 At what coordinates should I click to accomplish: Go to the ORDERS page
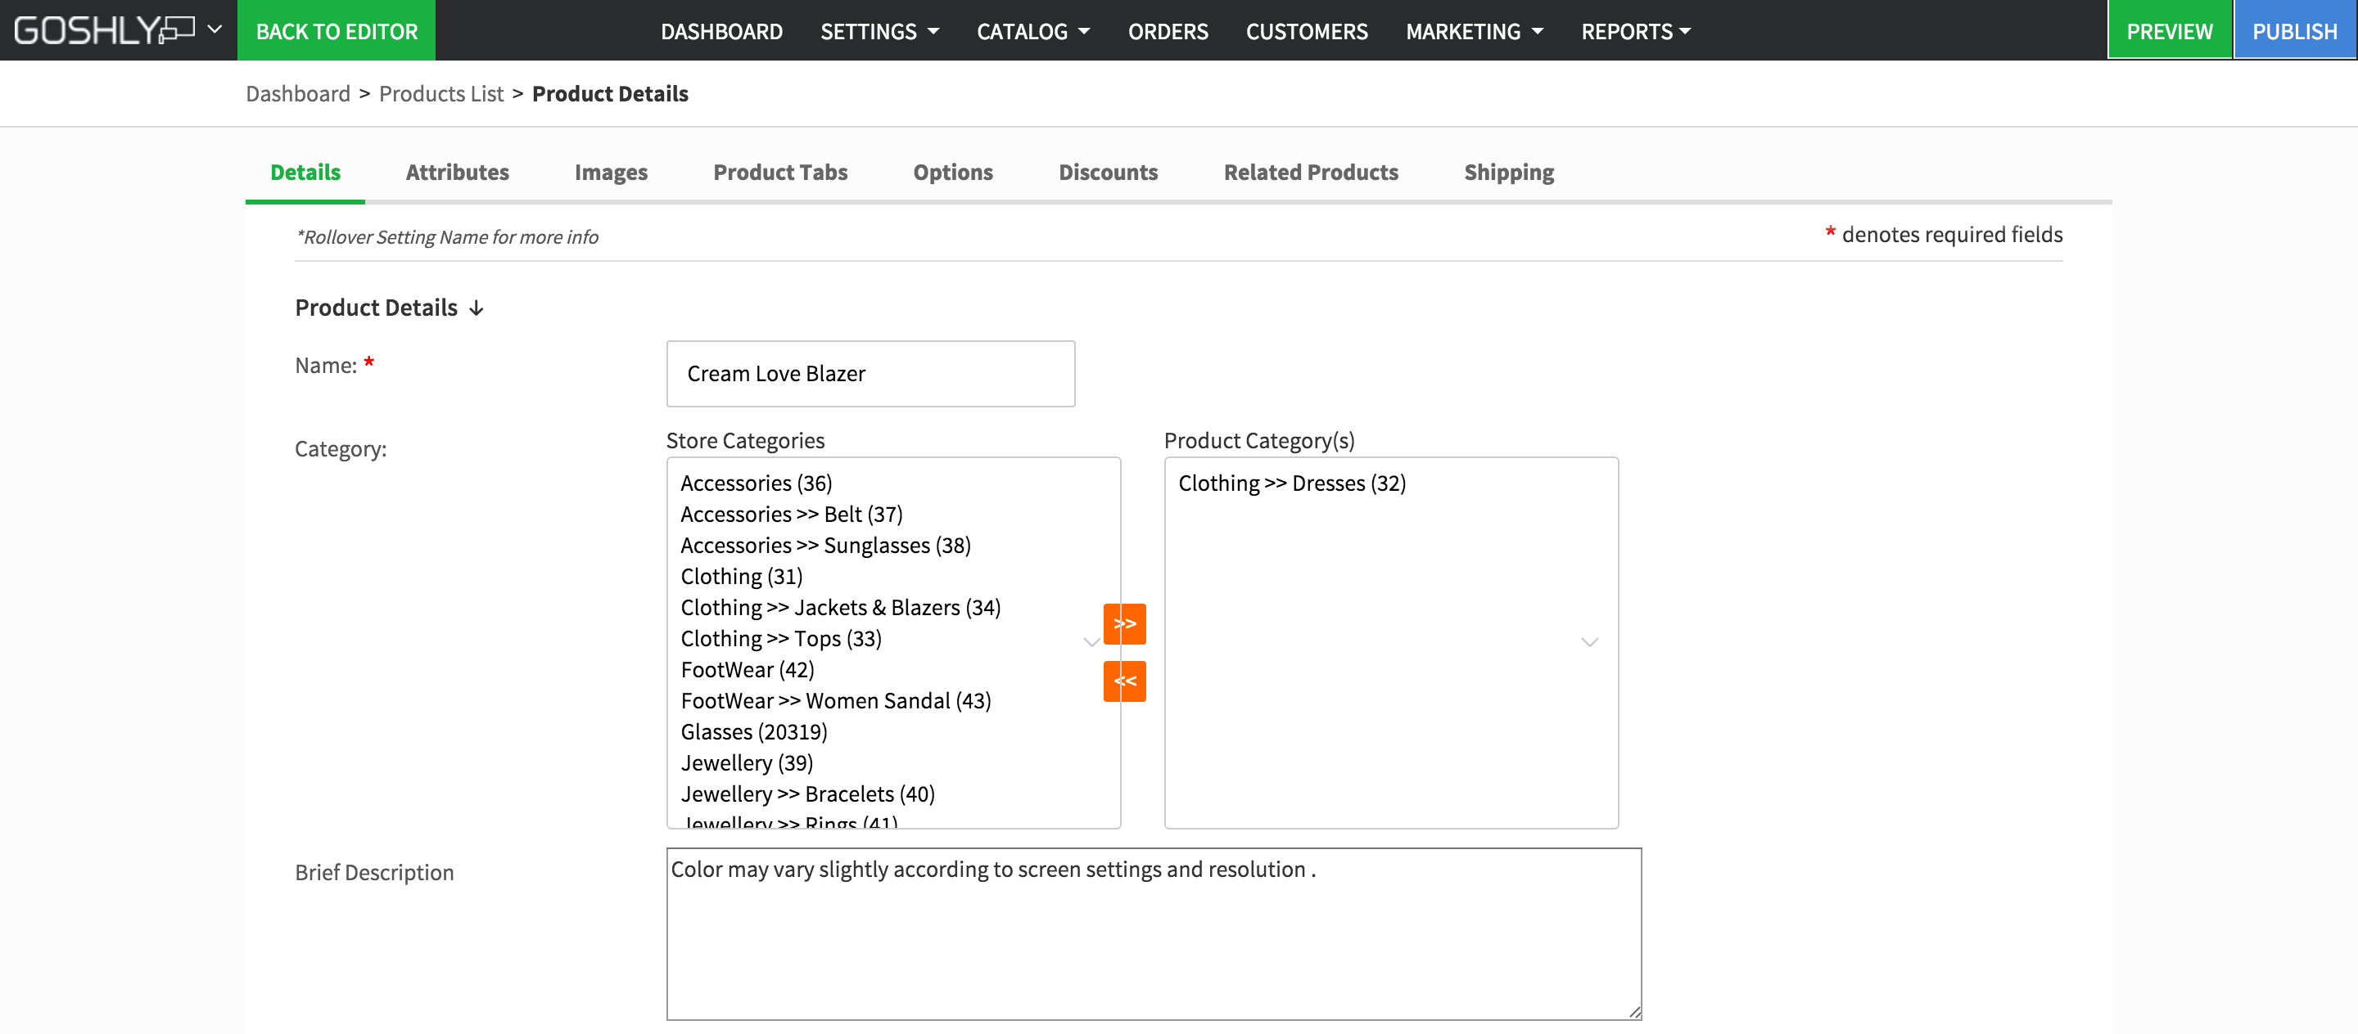[1167, 31]
